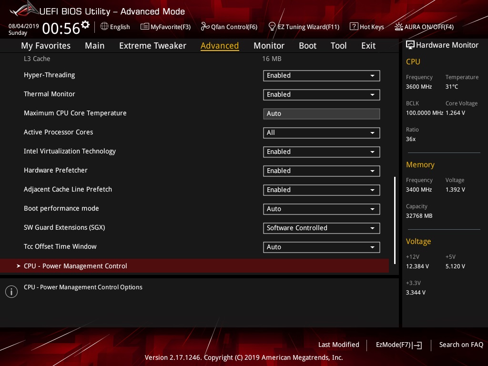
Task: Select the Thermal Monitor label
Action: pos(50,94)
